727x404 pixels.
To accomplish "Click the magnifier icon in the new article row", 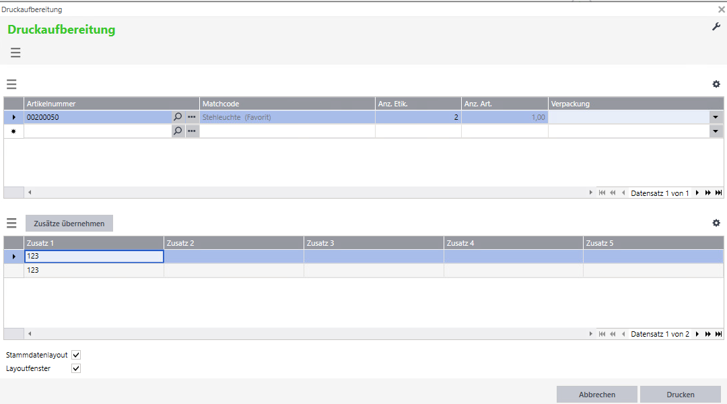I will [178, 131].
